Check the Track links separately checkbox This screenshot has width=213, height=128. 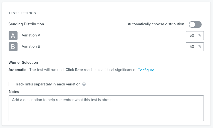coord(11,84)
